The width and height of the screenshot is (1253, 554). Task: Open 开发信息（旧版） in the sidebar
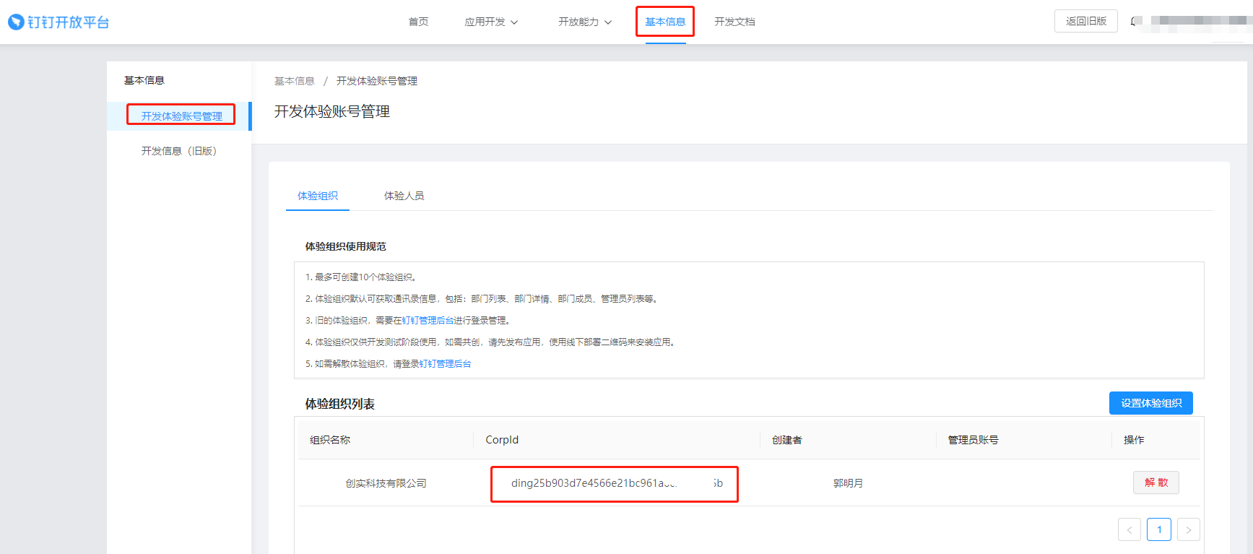pyautogui.click(x=178, y=151)
